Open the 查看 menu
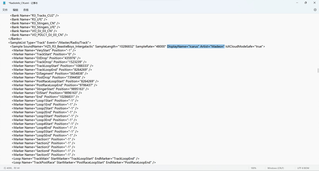This screenshot has height=171, width=319. click(x=26, y=10)
